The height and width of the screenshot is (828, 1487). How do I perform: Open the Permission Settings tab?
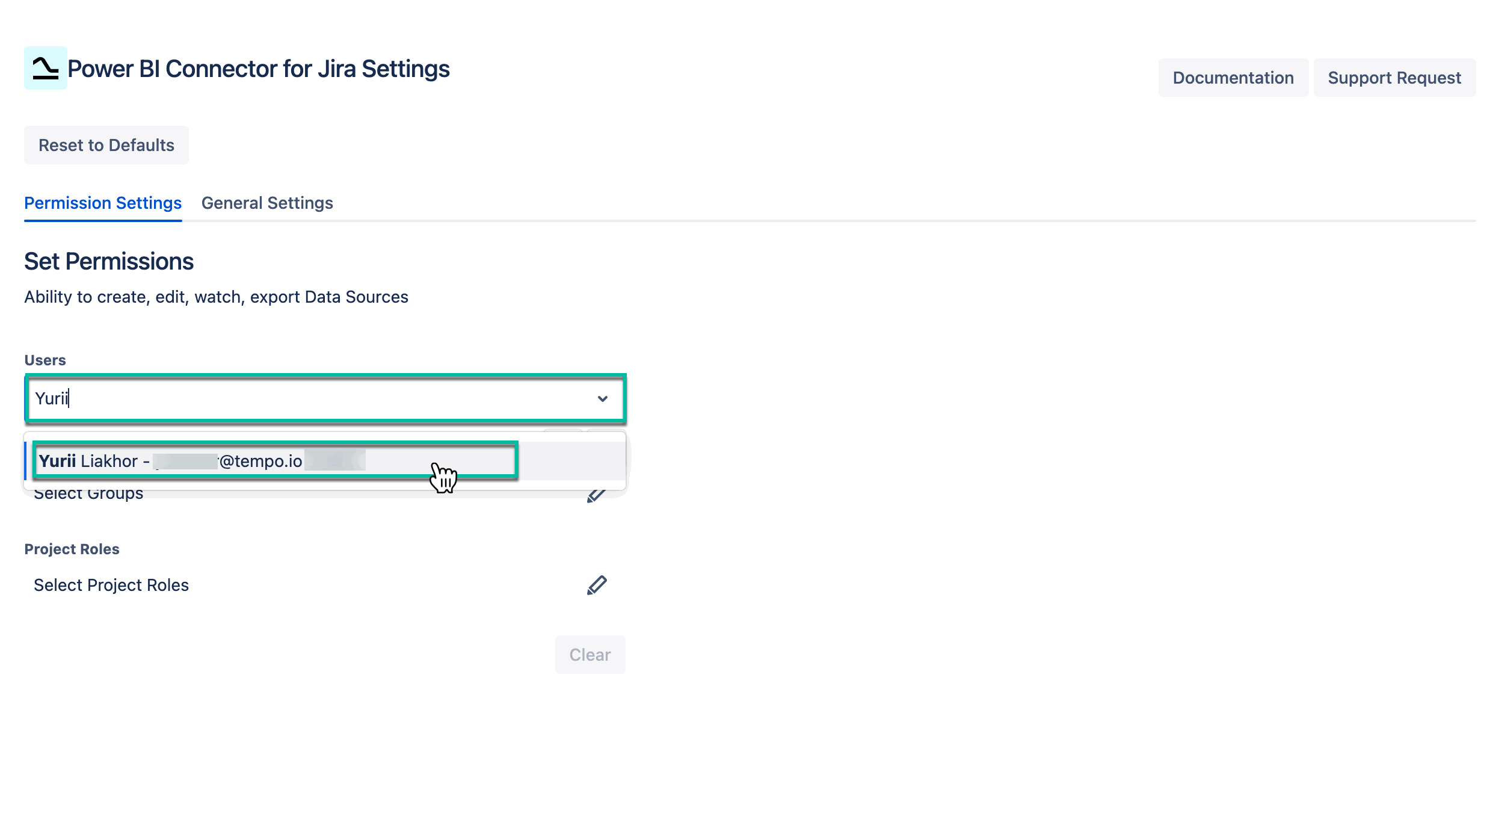[103, 203]
